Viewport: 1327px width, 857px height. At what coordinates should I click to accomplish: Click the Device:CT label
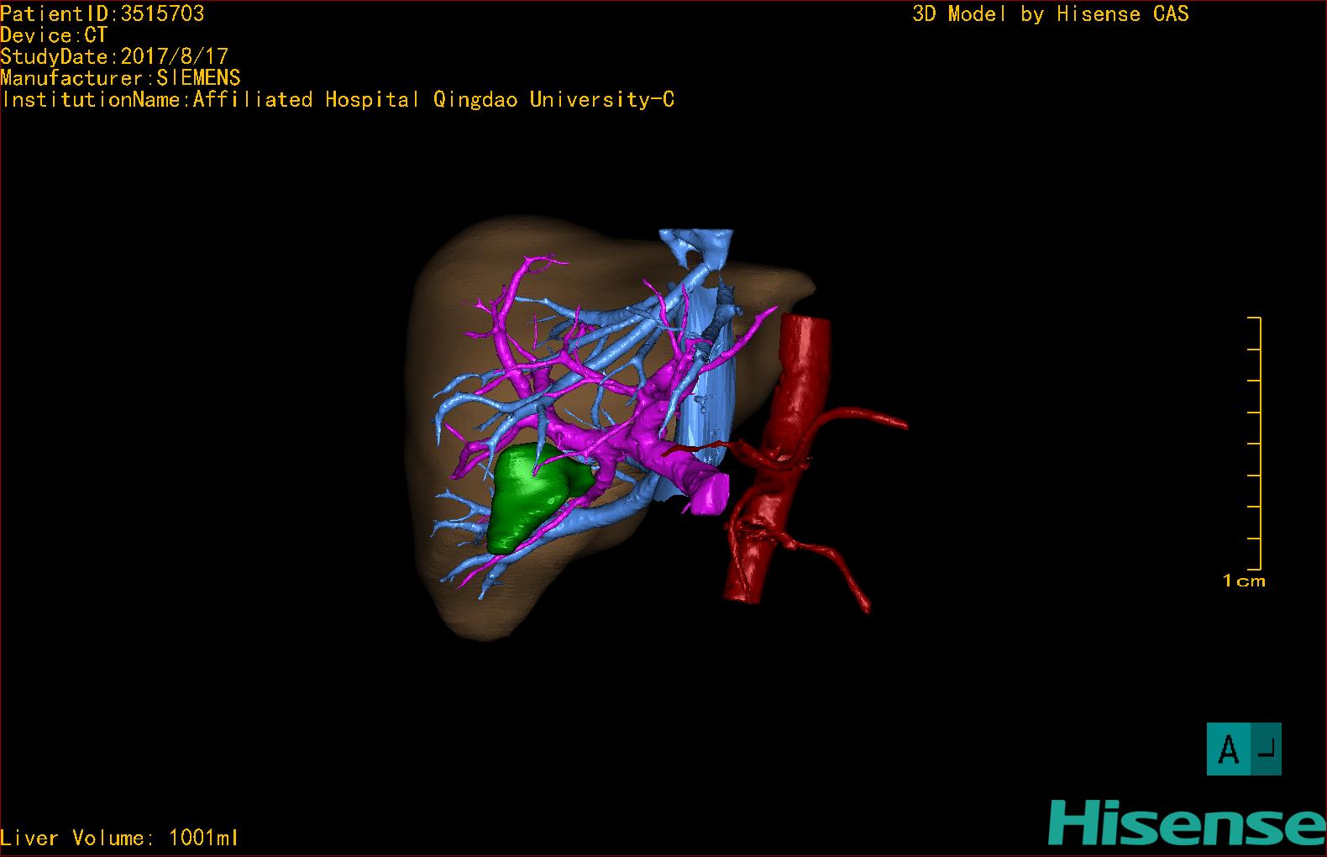click(x=54, y=35)
